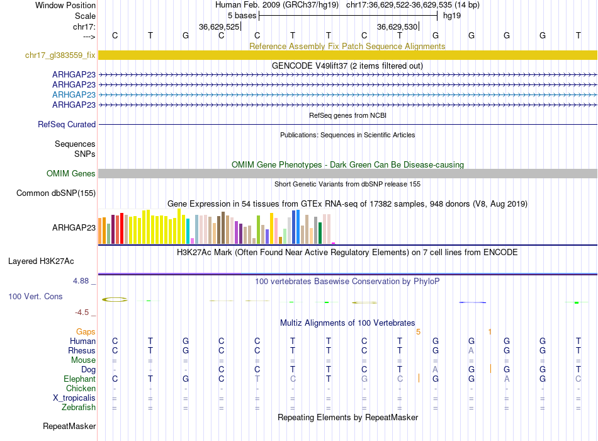
Task: Click the Dog alignment row label
Action: [89, 370]
